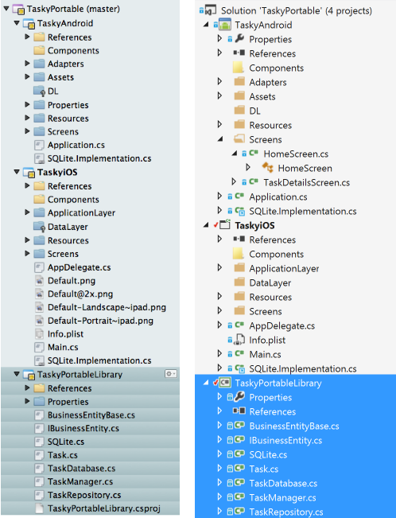Click the Default.png image file icon

point(39,281)
